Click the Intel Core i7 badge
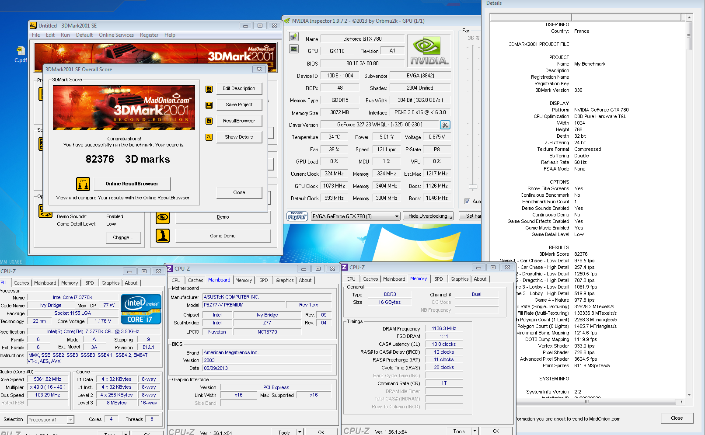Image resolution: width=705 pixels, height=435 pixels. [141, 309]
